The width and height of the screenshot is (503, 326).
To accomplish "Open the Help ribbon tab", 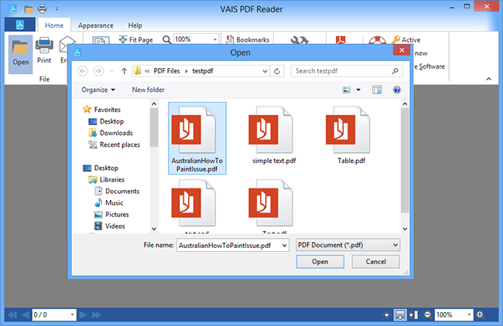I will (x=135, y=25).
